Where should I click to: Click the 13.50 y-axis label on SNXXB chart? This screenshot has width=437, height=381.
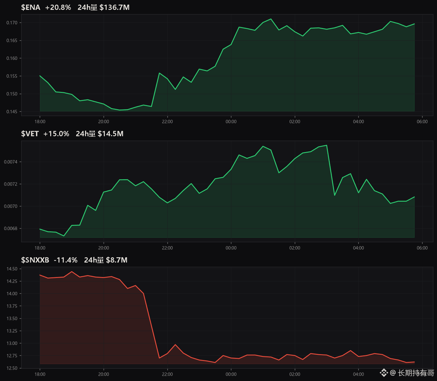pos(12,318)
